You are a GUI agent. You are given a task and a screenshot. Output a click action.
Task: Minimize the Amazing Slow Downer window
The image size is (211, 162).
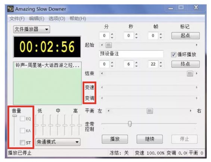pos(171,8)
